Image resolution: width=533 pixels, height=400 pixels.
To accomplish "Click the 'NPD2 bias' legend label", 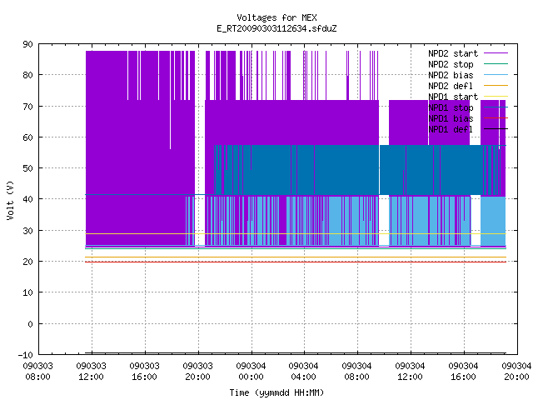I will tap(451, 75).
